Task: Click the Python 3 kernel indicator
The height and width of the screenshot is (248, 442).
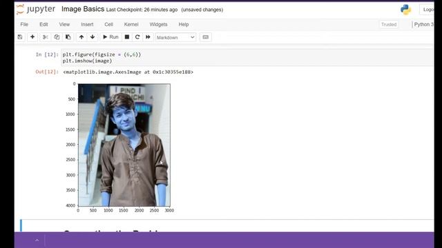Action: pyautogui.click(x=423, y=25)
